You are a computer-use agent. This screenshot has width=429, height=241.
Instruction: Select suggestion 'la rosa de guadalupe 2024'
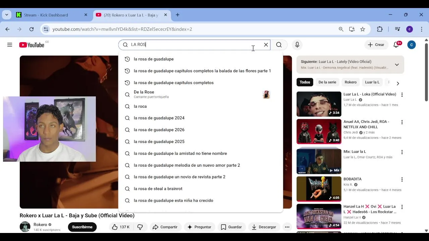(x=200, y=118)
